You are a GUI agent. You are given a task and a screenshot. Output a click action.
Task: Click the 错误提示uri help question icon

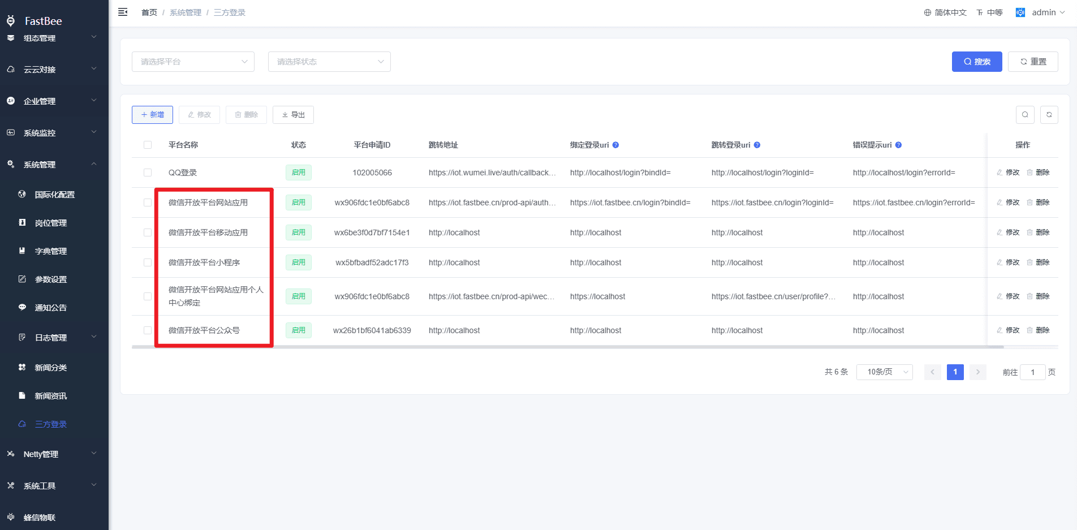[898, 145]
